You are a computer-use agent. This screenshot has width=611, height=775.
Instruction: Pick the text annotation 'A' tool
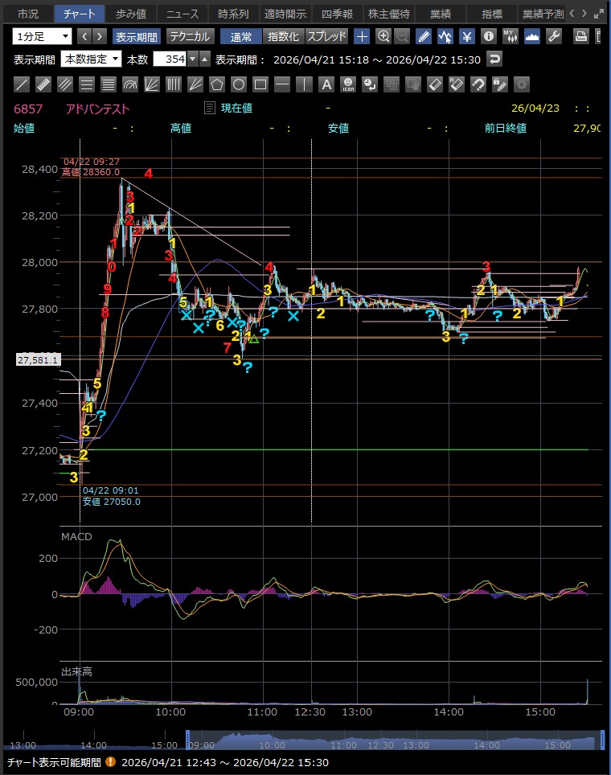[x=326, y=84]
